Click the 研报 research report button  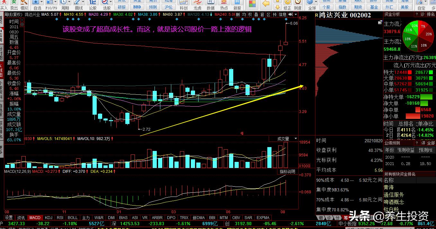pos(122,7)
